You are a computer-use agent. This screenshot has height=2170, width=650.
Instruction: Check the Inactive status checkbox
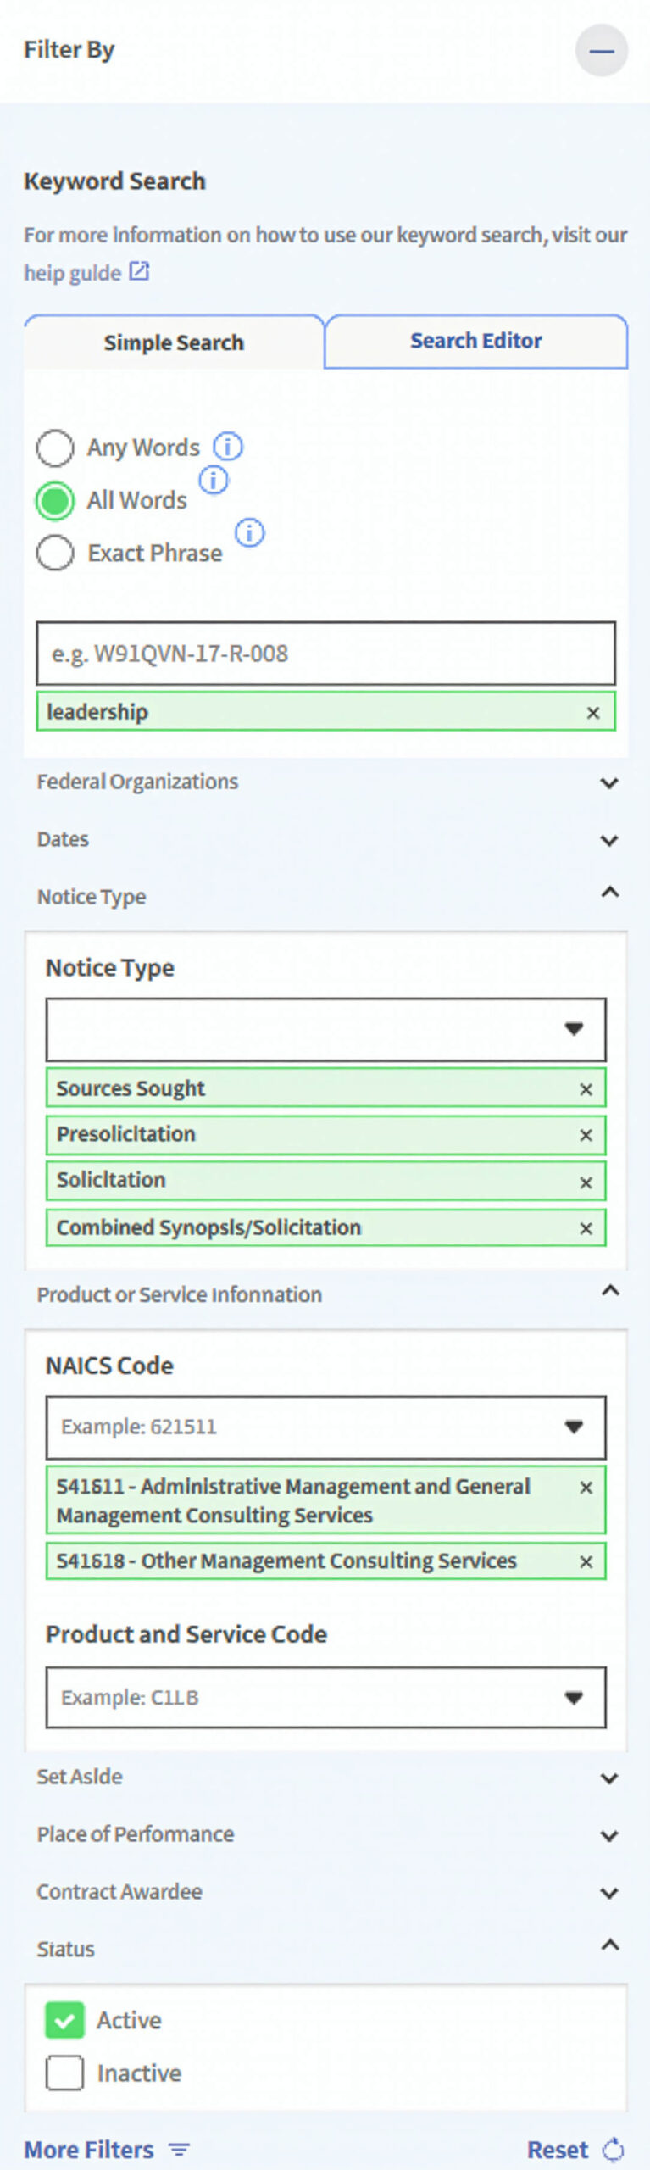65,2073
